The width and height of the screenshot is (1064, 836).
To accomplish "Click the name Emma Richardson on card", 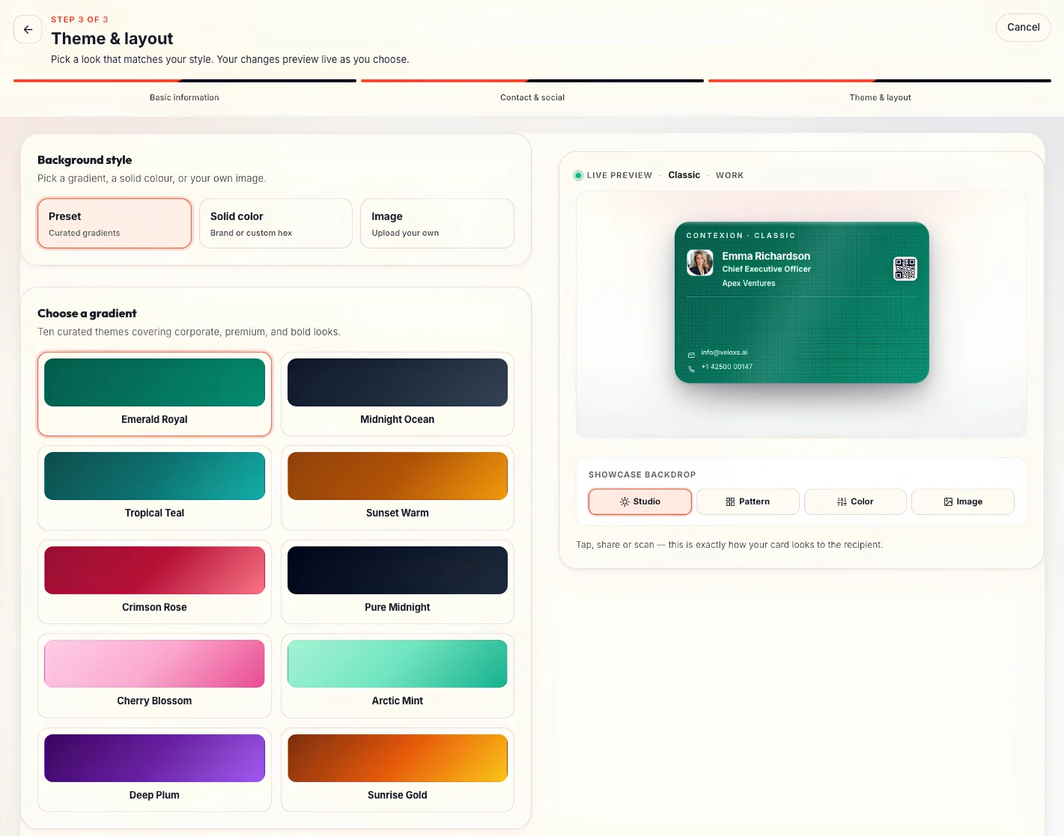I will [766, 256].
